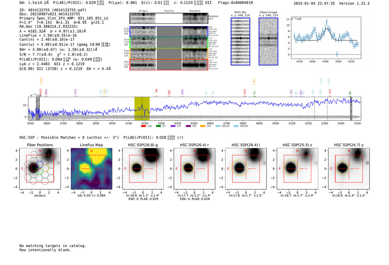The image size is (389, 265).
Task: Click the 2D Spec column header
Action: 143,11
